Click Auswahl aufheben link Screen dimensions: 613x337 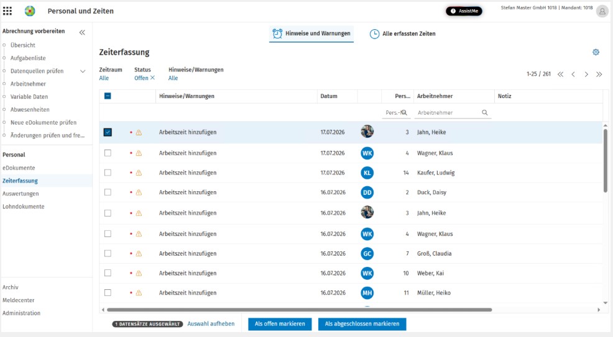(x=211, y=324)
